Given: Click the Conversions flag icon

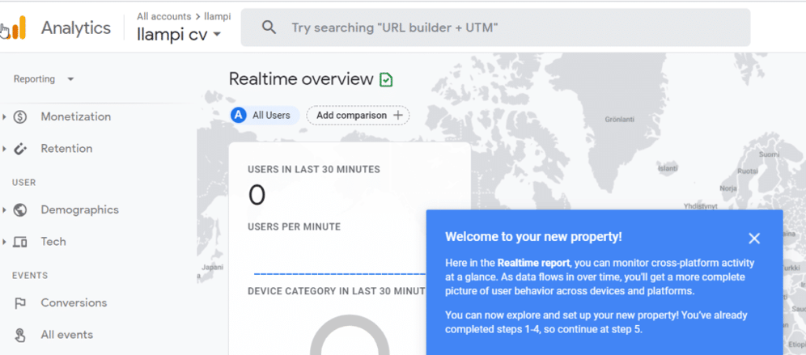Looking at the screenshot, I should pos(20,303).
